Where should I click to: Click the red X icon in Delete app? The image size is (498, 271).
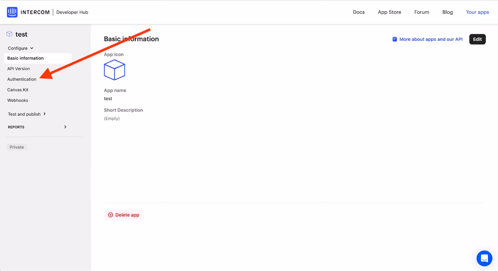coord(110,215)
